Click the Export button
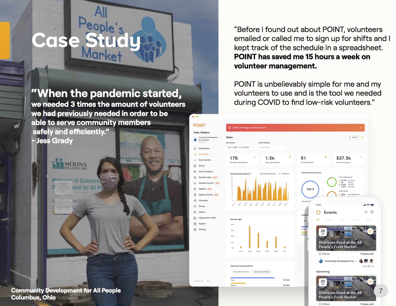 point(353,137)
